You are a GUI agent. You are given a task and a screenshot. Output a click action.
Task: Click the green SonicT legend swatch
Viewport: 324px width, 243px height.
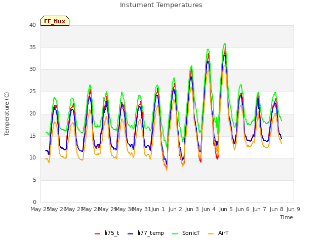point(175,234)
